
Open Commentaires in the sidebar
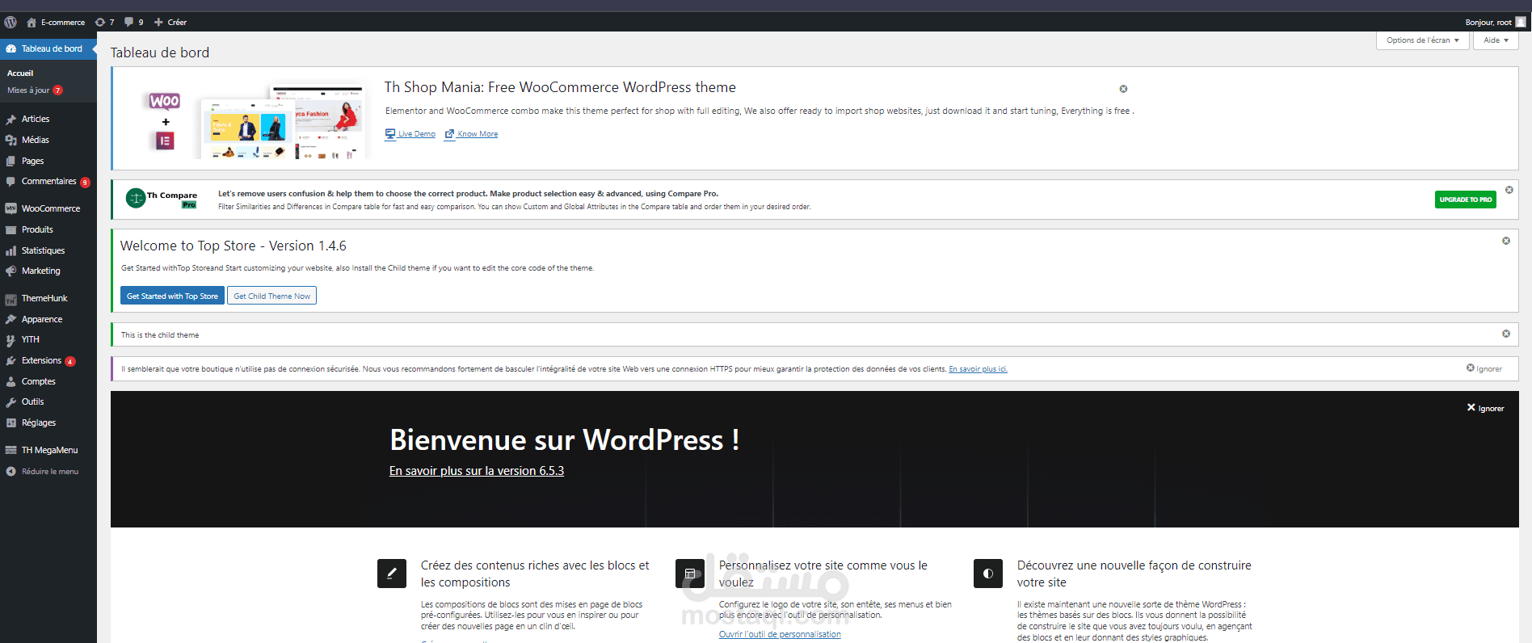point(48,182)
